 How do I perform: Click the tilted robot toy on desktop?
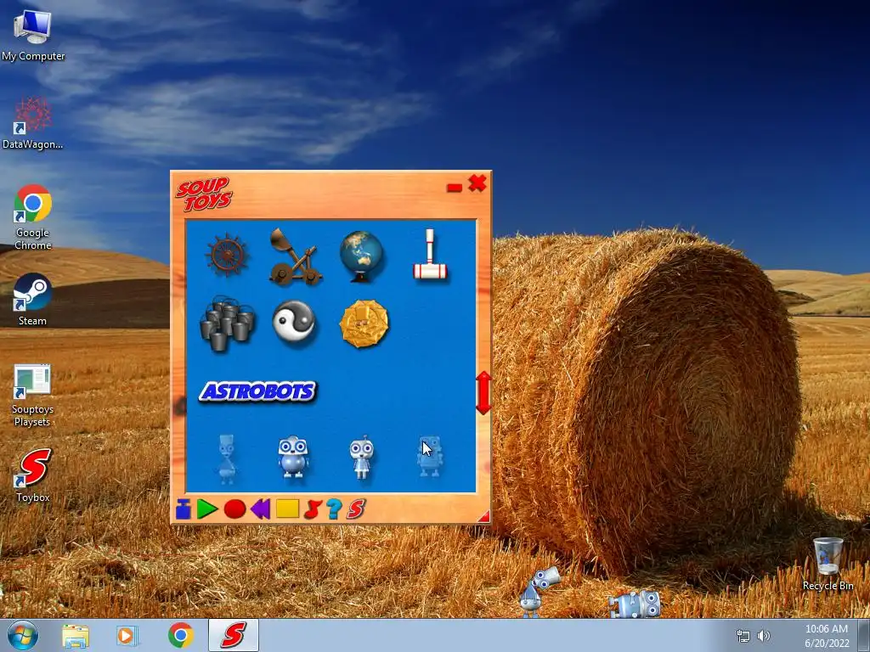(x=538, y=591)
